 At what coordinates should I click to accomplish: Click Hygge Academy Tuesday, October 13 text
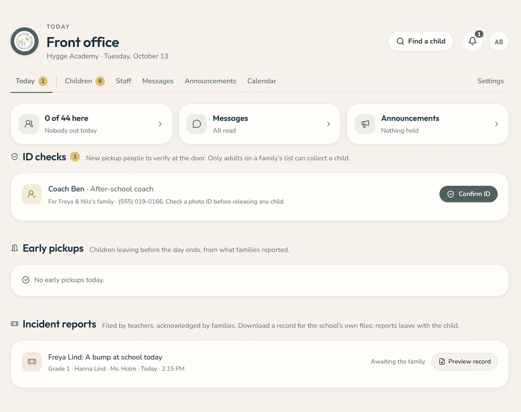108,56
